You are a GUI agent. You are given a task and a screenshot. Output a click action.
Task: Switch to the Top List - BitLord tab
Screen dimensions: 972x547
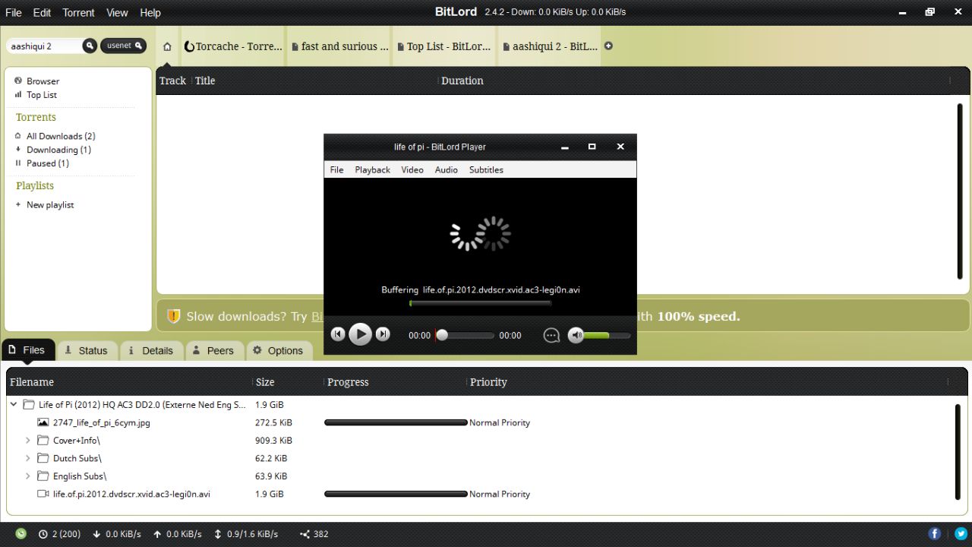[x=444, y=46]
